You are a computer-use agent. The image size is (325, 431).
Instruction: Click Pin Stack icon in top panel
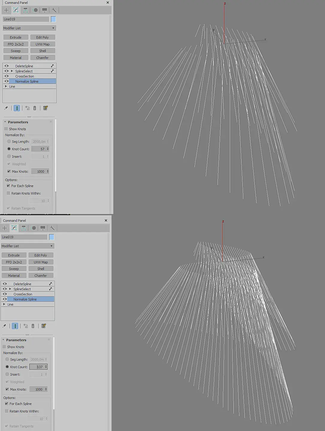(6, 108)
